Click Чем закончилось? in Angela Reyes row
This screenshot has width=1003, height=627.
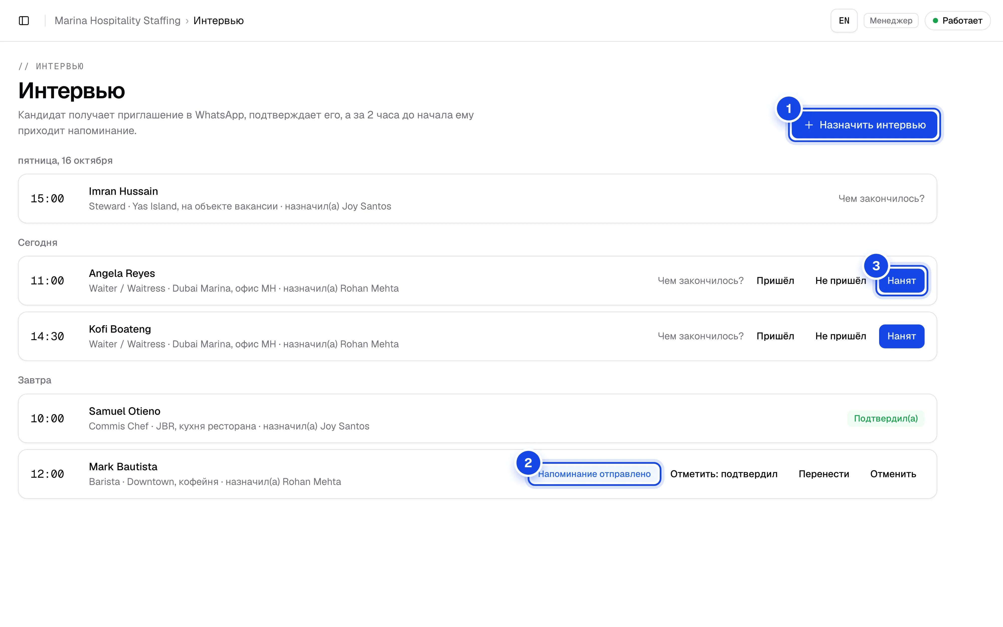[x=700, y=281]
